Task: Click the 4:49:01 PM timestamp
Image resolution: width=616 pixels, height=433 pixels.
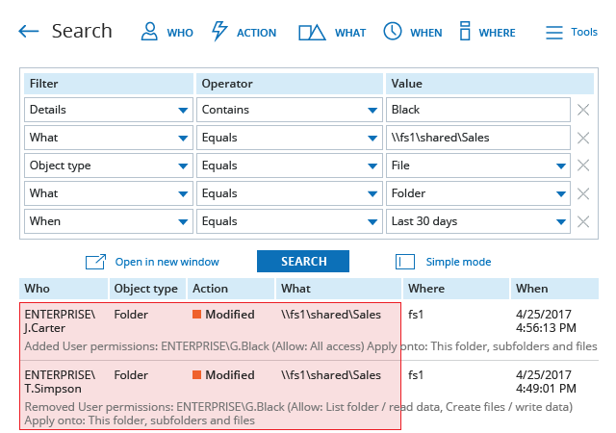Action: click(x=546, y=388)
